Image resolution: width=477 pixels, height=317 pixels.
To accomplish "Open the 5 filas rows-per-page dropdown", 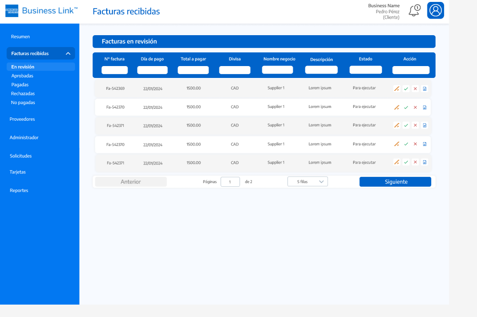I will [x=308, y=182].
